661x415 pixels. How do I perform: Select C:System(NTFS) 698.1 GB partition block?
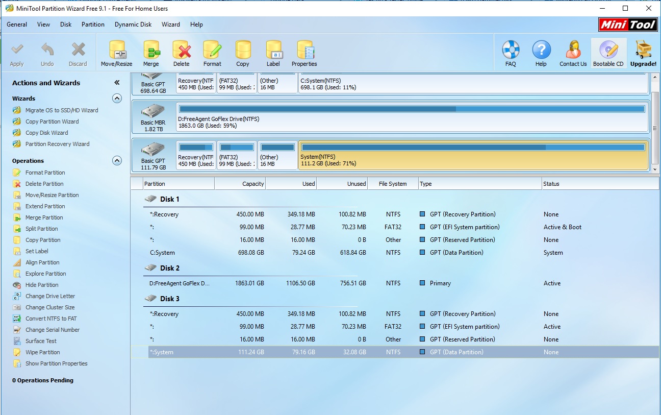(473, 83)
